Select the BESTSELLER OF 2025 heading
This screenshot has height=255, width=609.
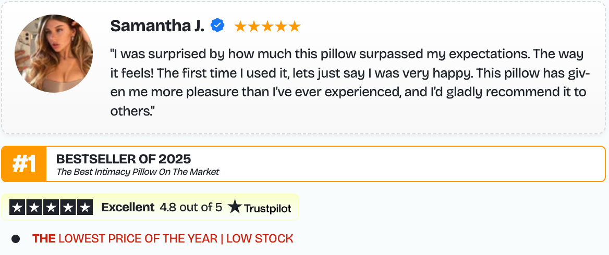click(x=124, y=159)
